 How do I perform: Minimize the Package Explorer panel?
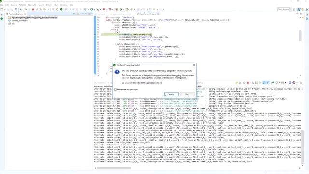(x=86, y=14)
